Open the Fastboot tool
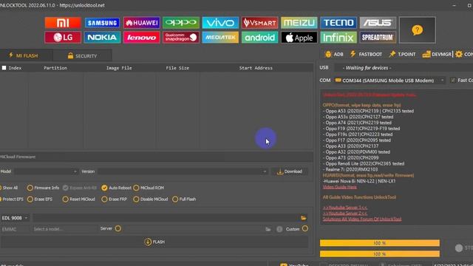 pyautogui.click(x=366, y=54)
